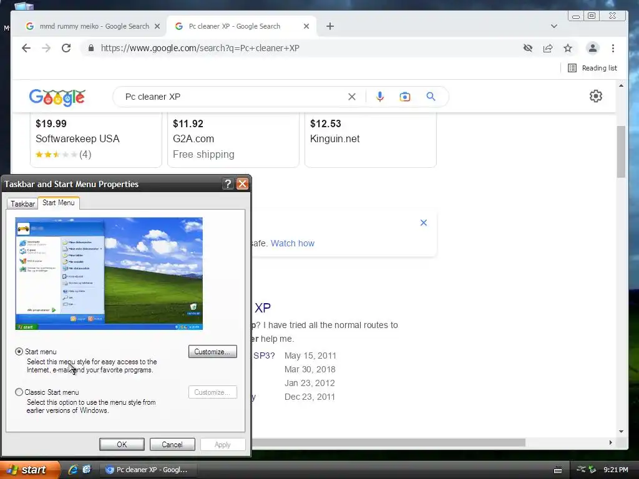This screenshot has height=479, width=639.
Task: Click the 'May 15, 2011' date text
Action: (311, 356)
